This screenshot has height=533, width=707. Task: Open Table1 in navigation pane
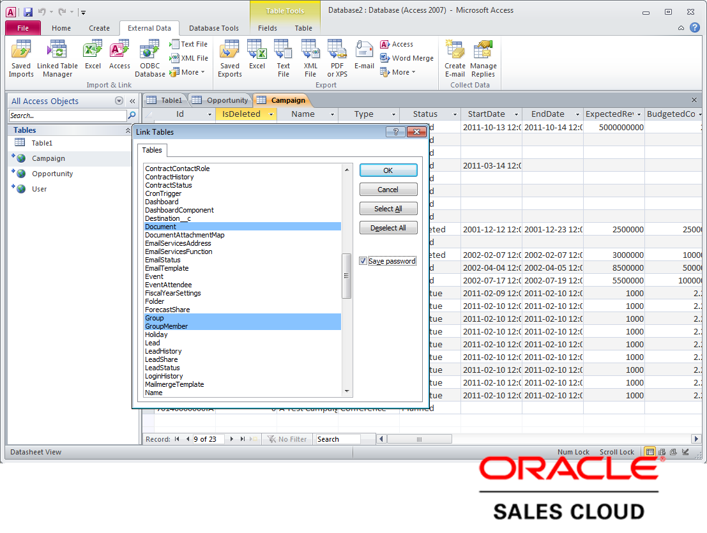pos(42,143)
